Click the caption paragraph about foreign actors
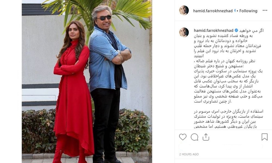The image size is (272, 163). [x=228, y=119]
